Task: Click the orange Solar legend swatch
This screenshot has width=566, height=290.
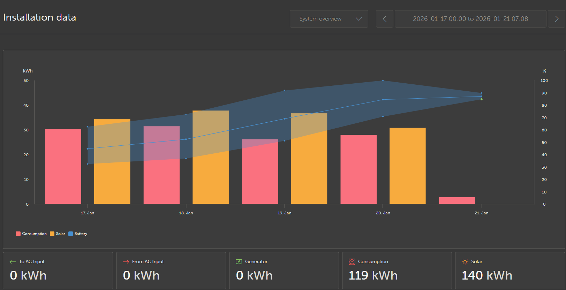Action: point(52,234)
